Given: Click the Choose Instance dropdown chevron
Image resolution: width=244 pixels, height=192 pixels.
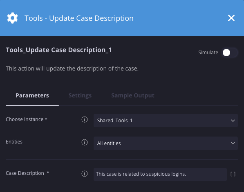Looking at the screenshot, I should coord(233,121).
